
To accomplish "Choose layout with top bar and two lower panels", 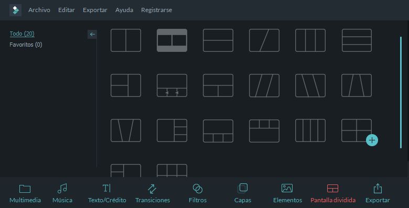I will pos(218,85).
